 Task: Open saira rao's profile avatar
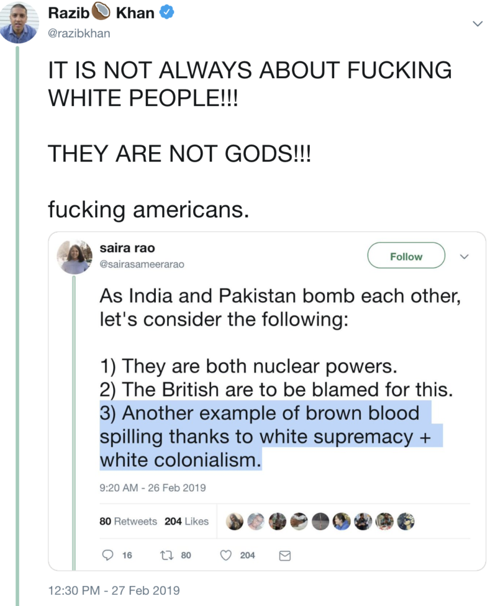tap(74, 257)
